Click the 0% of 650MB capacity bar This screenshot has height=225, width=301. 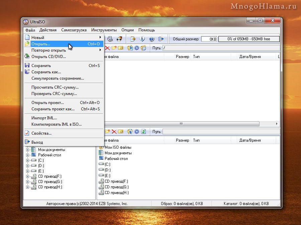coord(248,39)
